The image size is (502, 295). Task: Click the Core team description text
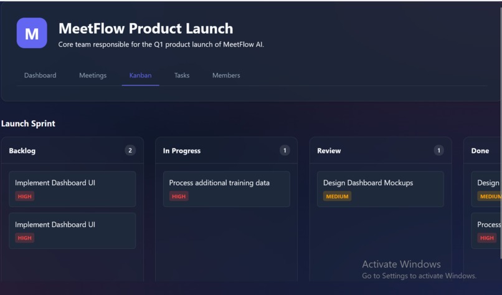pyautogui.click(x=161, y=44)
